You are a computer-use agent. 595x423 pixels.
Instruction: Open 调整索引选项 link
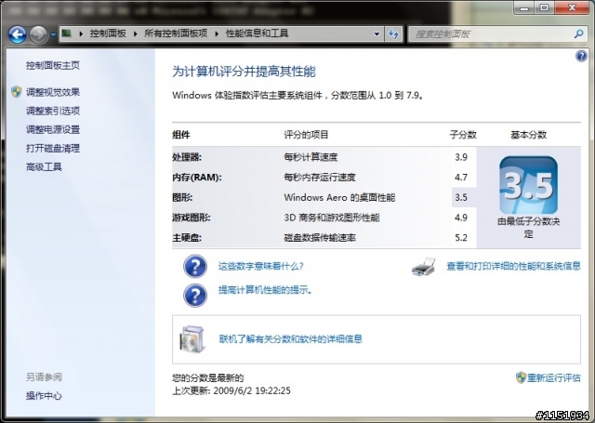click(53, 111)
